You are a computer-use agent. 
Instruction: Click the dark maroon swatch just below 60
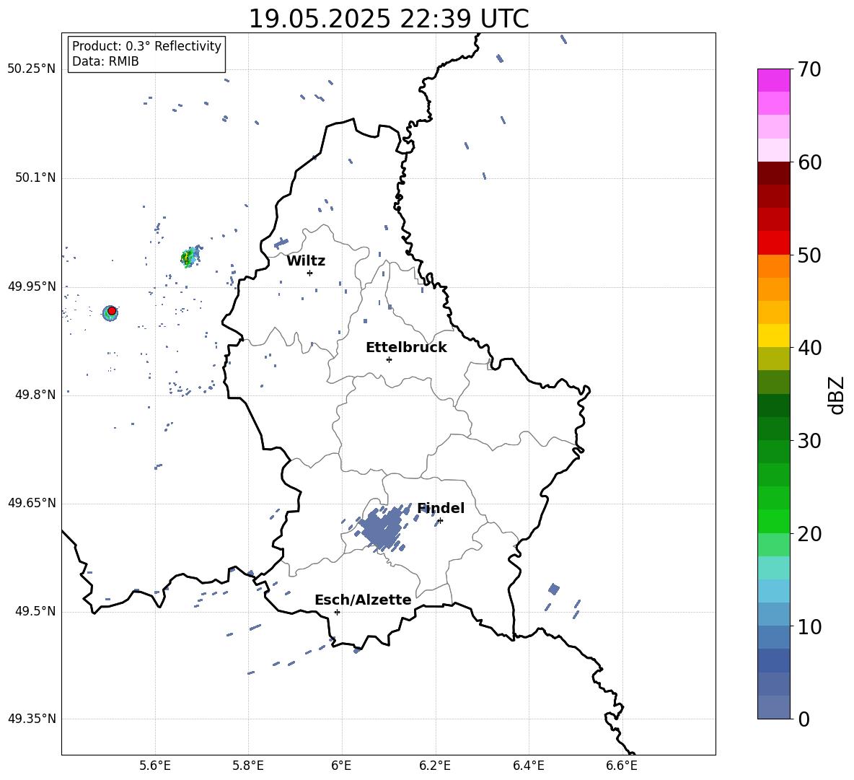tap(773, 173)
